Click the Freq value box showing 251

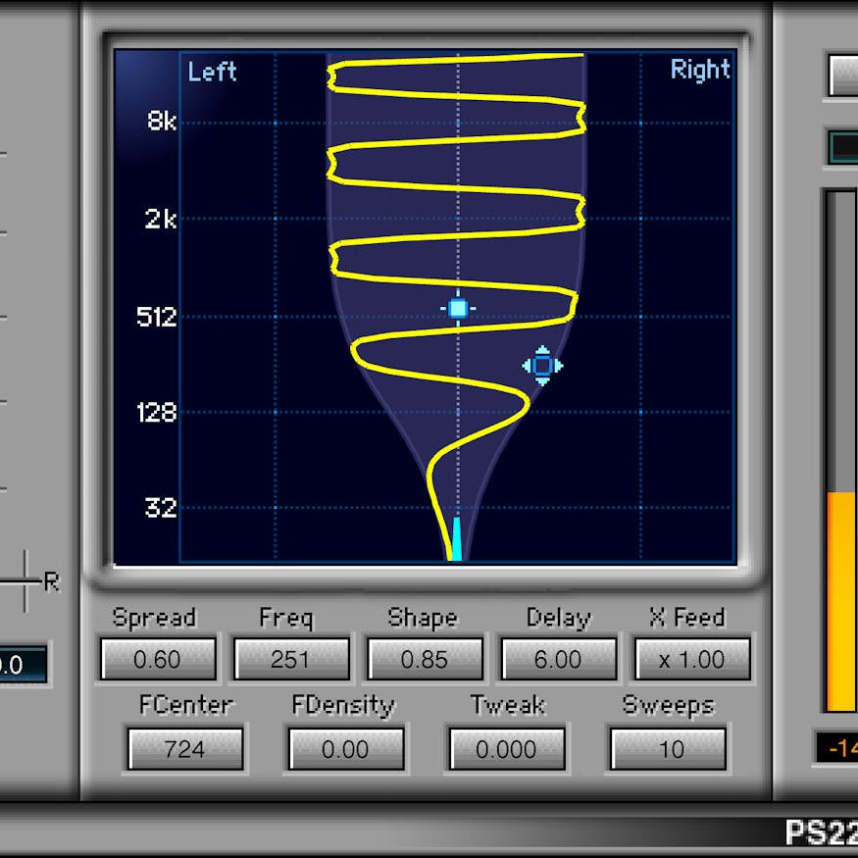coord(290,659)
